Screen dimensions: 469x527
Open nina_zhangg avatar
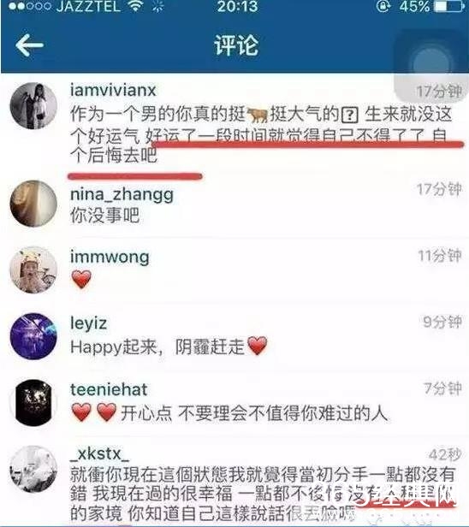point(33,204)
